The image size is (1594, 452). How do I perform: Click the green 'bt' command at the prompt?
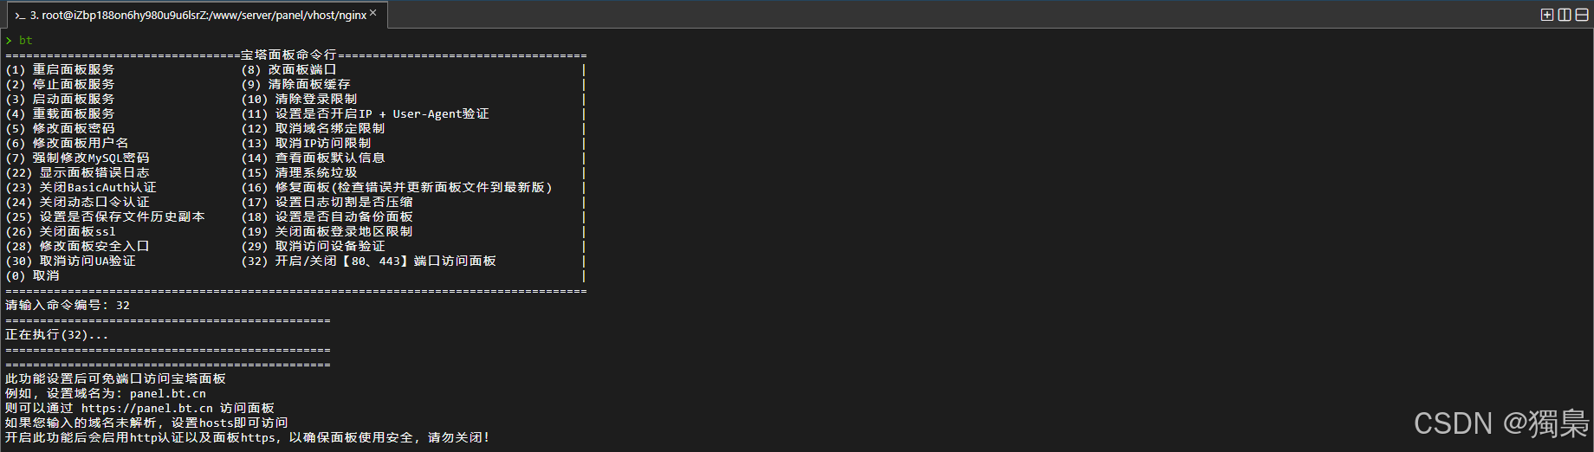[26, 40]
